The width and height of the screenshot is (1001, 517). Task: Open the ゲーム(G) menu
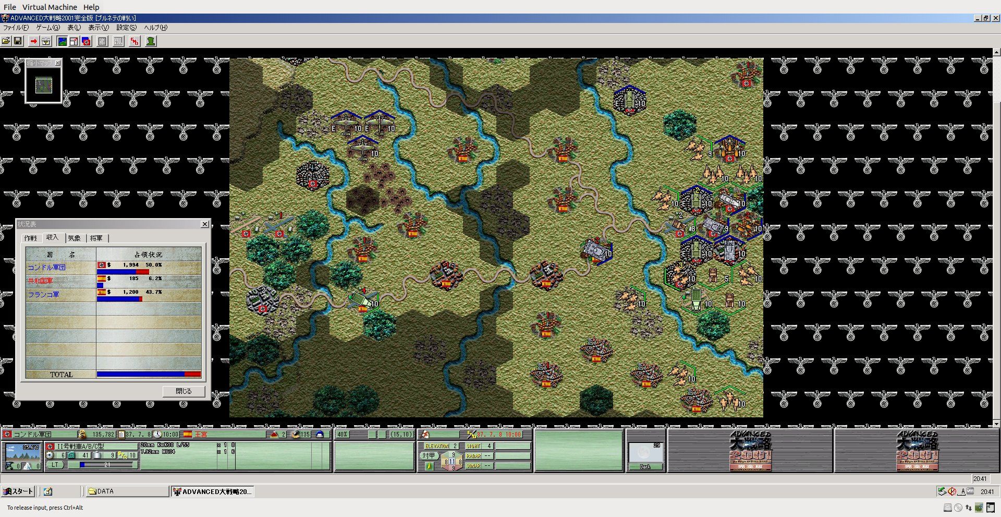pyautogui.click(x=48, y=28)
